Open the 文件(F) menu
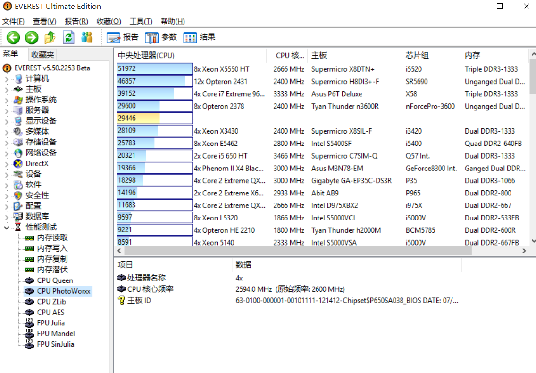This screenshot has width=536, height=373. 13,21
